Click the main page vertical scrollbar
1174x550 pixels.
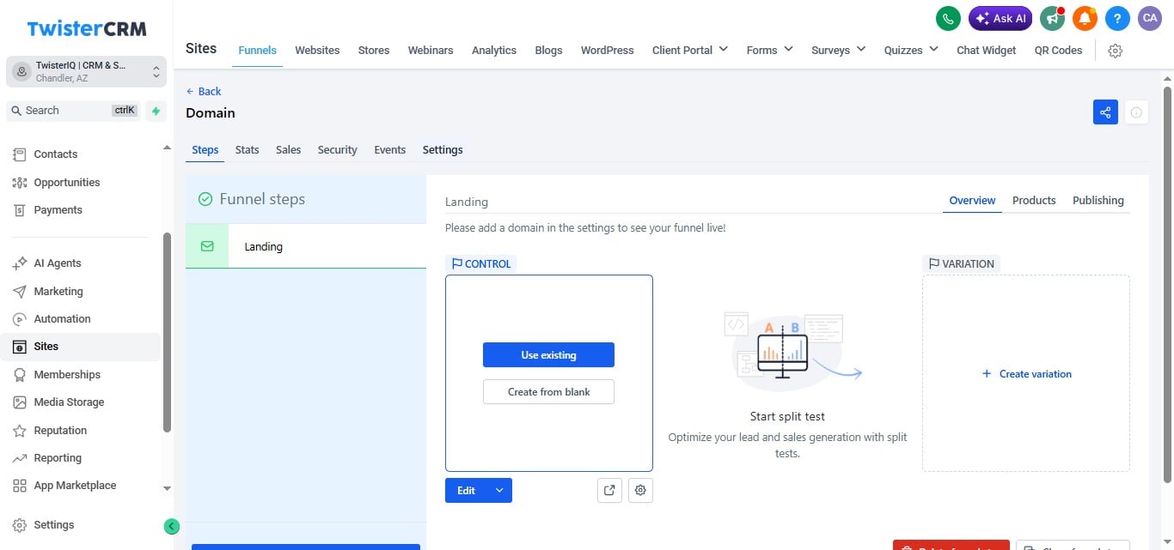pyautogui.click(x=1167, y=283)
